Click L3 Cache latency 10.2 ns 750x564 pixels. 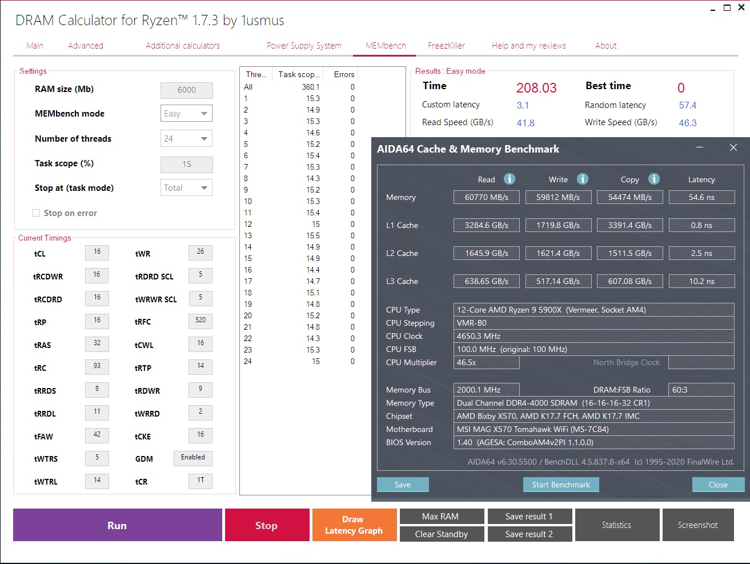click(x=701, y=281)
